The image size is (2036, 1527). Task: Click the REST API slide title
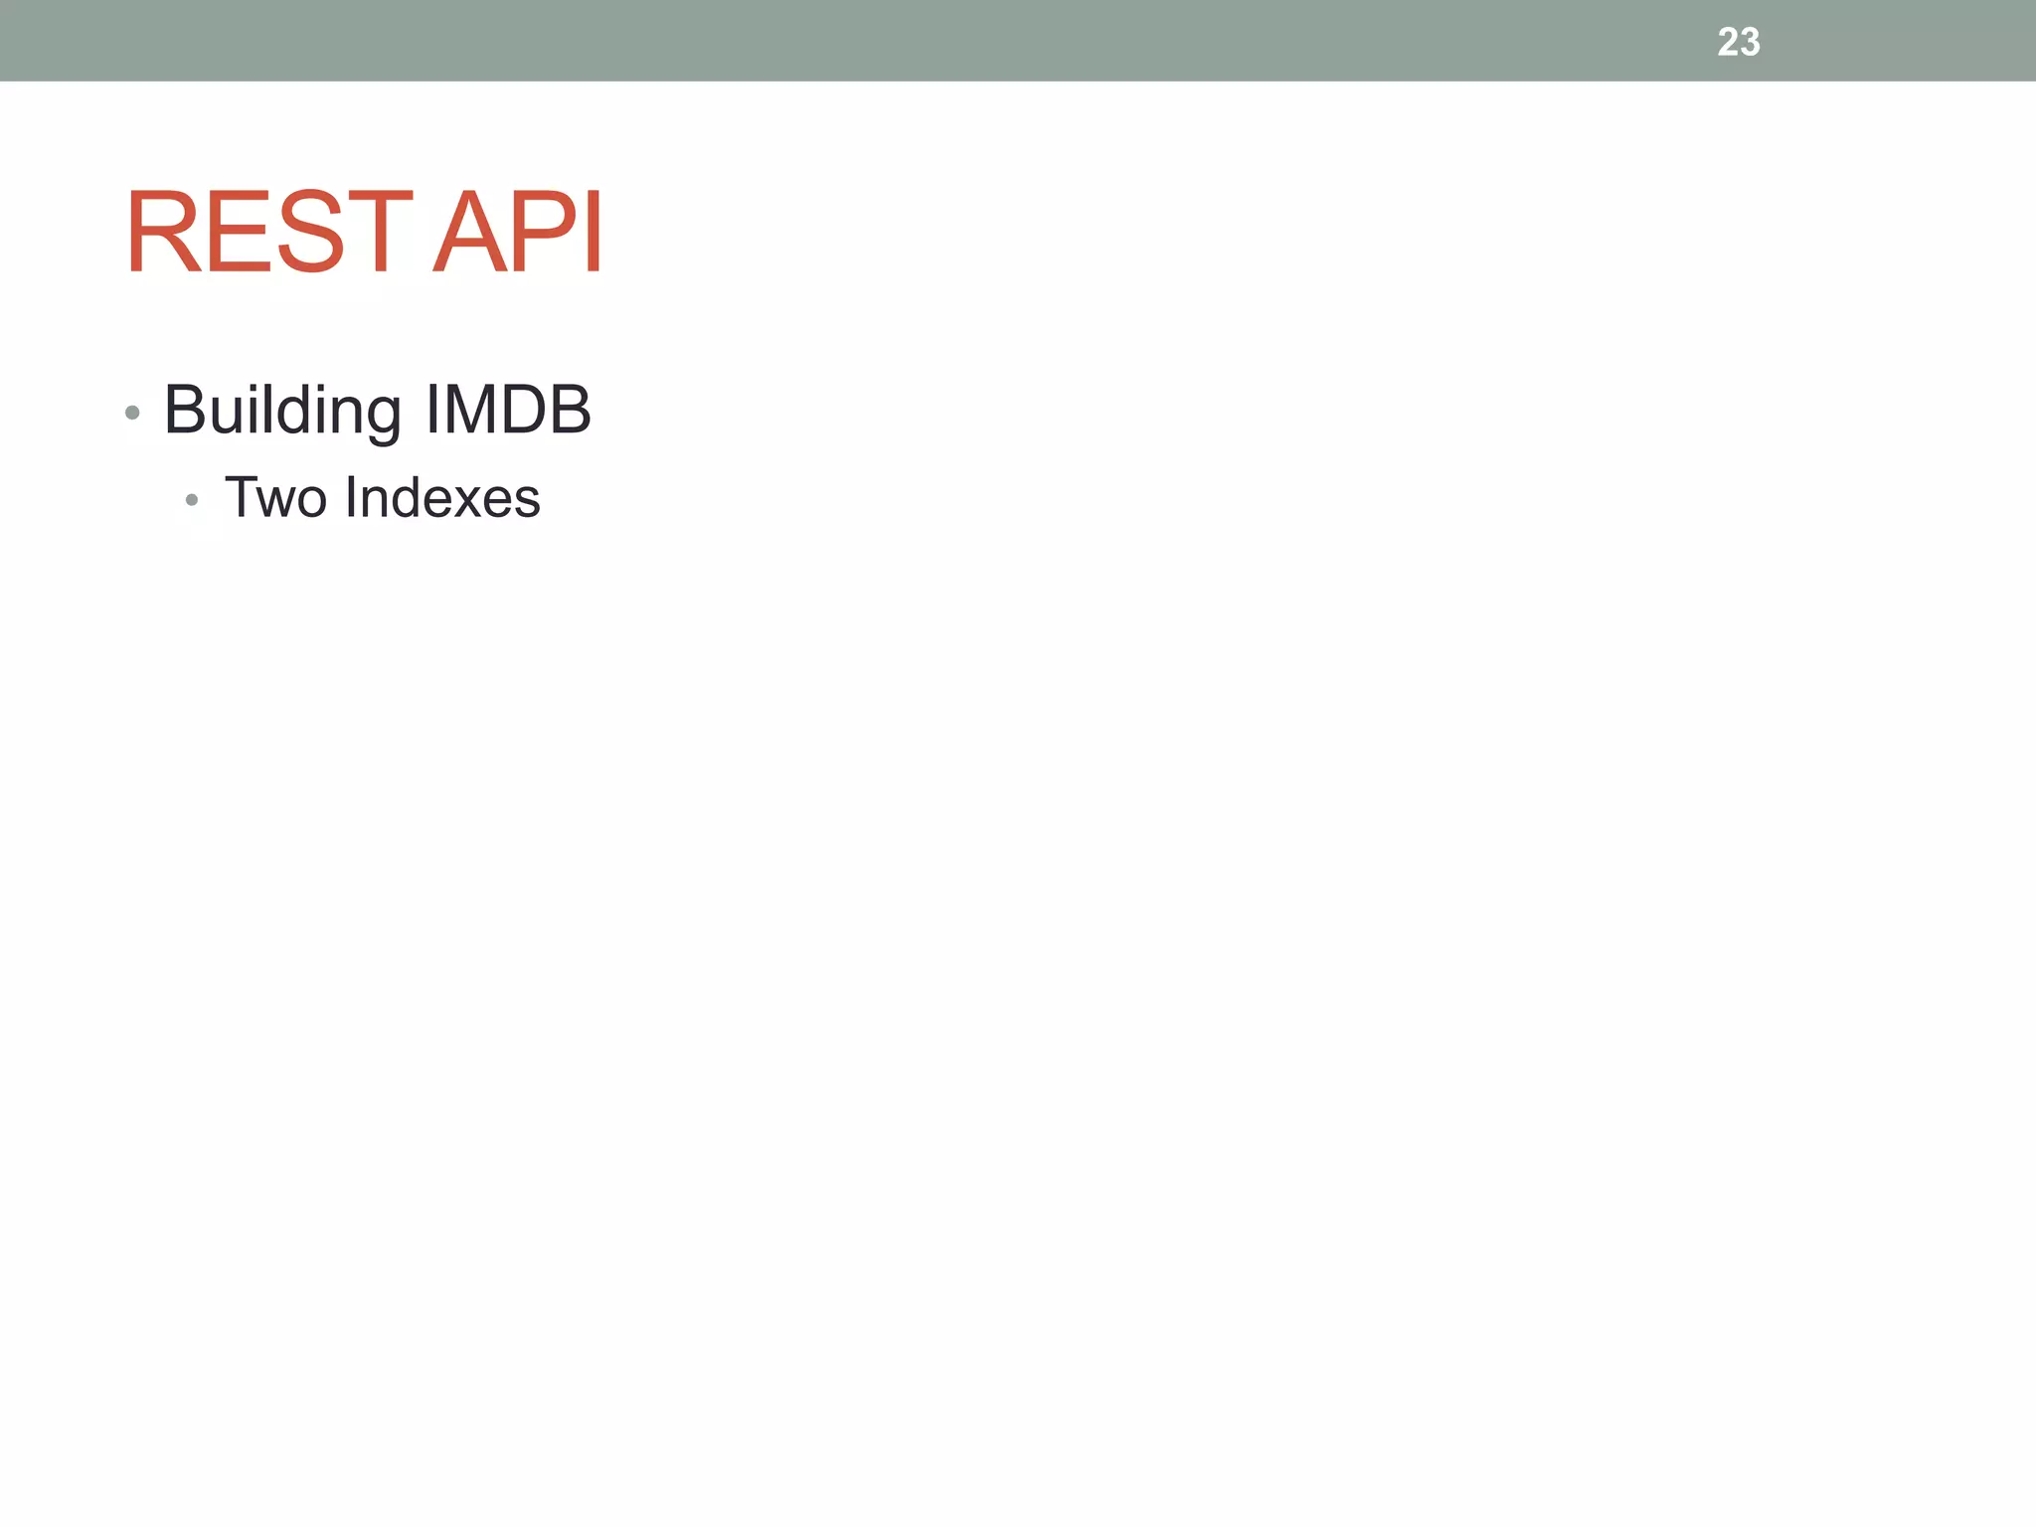point(364,232)
